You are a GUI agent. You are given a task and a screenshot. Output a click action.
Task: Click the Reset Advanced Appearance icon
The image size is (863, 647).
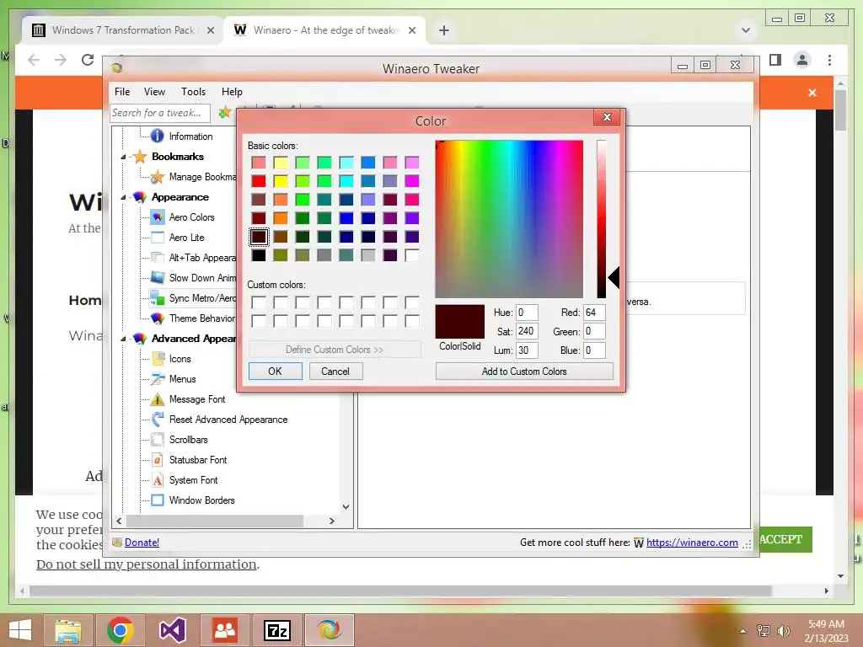click(x=158, y=420)
